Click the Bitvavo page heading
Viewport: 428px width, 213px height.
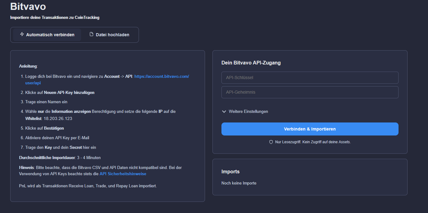(28, 6)
